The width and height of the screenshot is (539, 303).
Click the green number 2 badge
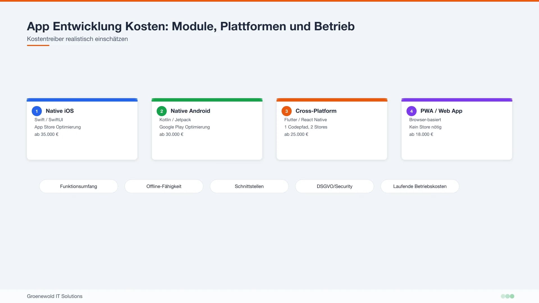[162, 111]
